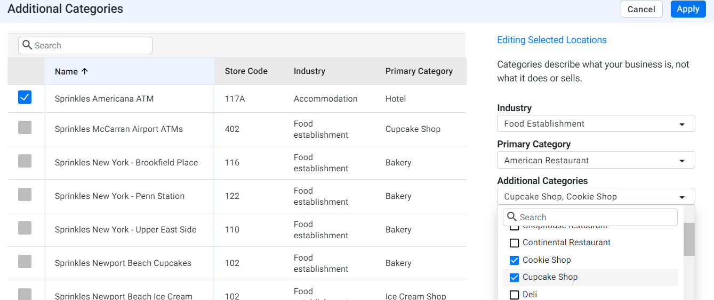
Task: Click the Accommodation industry cell
Action: [x=326, y=99]
